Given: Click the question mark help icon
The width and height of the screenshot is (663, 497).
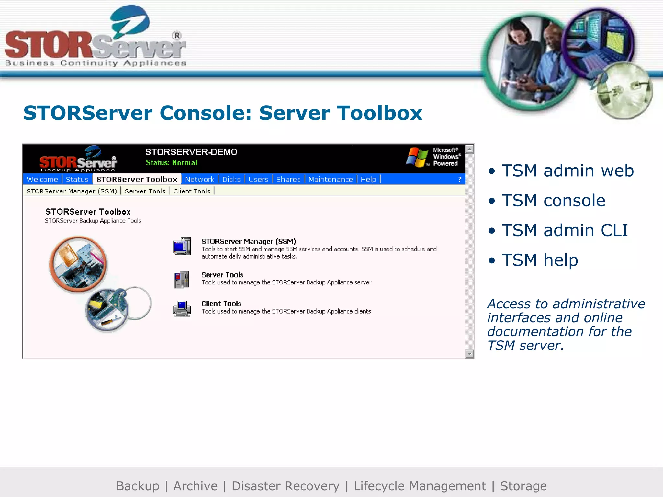Looking at the screenshot, I should coord(460,179).
